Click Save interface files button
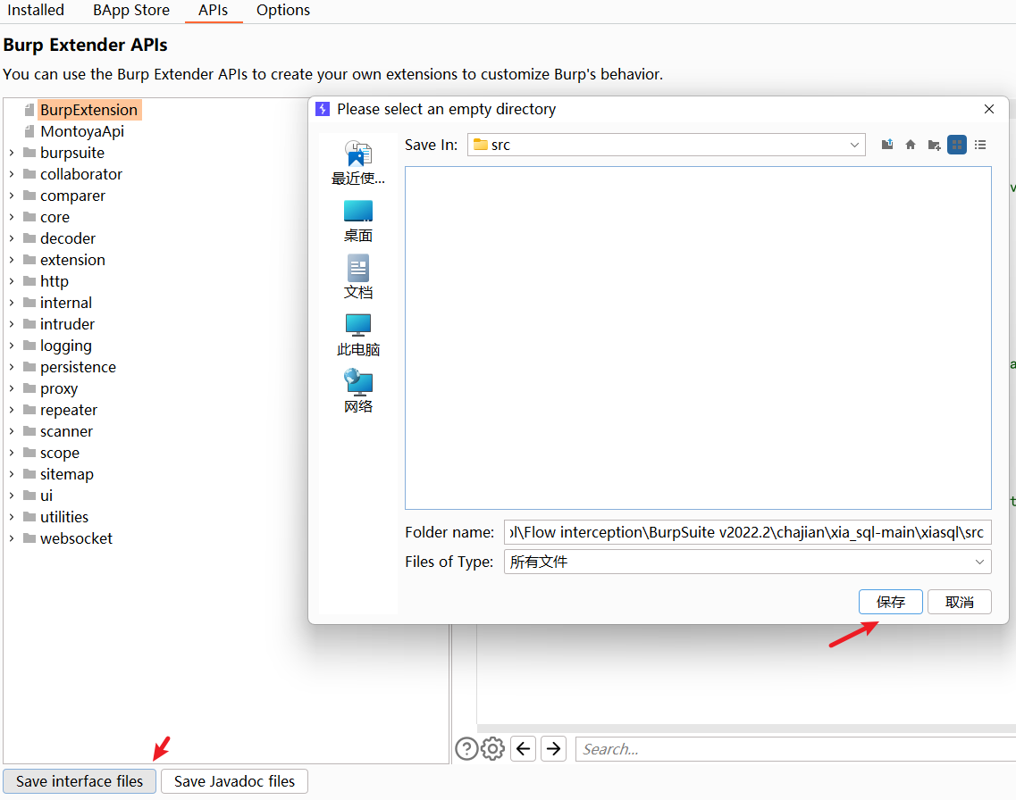The image size is (1016, 800). (80, 781)
